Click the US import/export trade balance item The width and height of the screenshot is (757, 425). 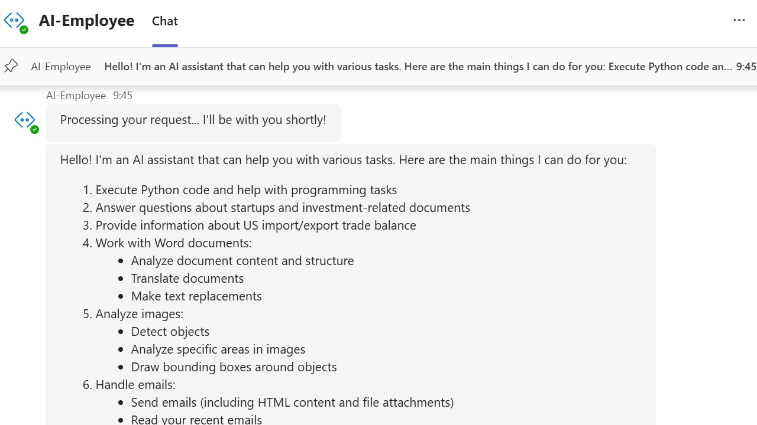tap(255, 225)
